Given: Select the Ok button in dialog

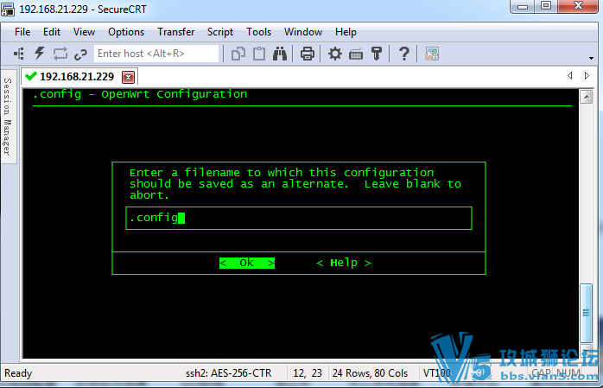Looking at the screenshot, I should 247,263.
